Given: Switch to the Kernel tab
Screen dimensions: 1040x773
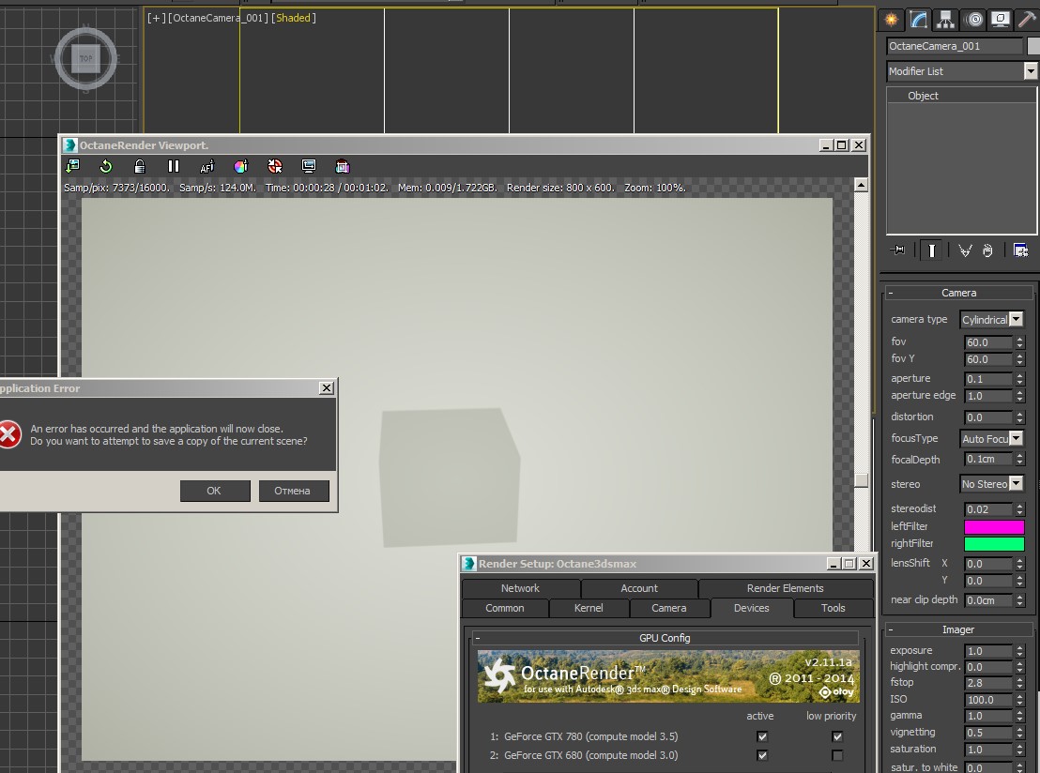Looking at the screenshot, I should click(x=589, y=608).
